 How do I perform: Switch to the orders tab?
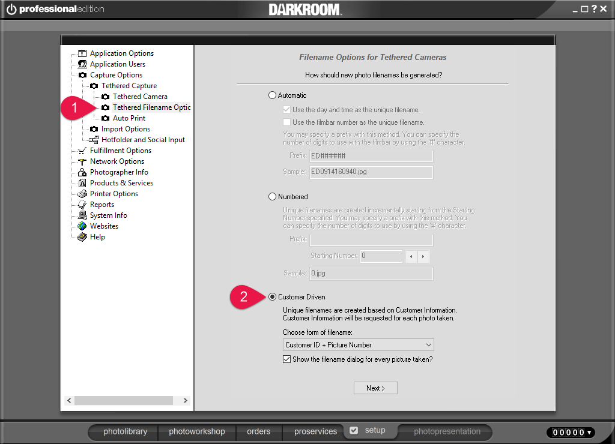[x=258, y=431]
